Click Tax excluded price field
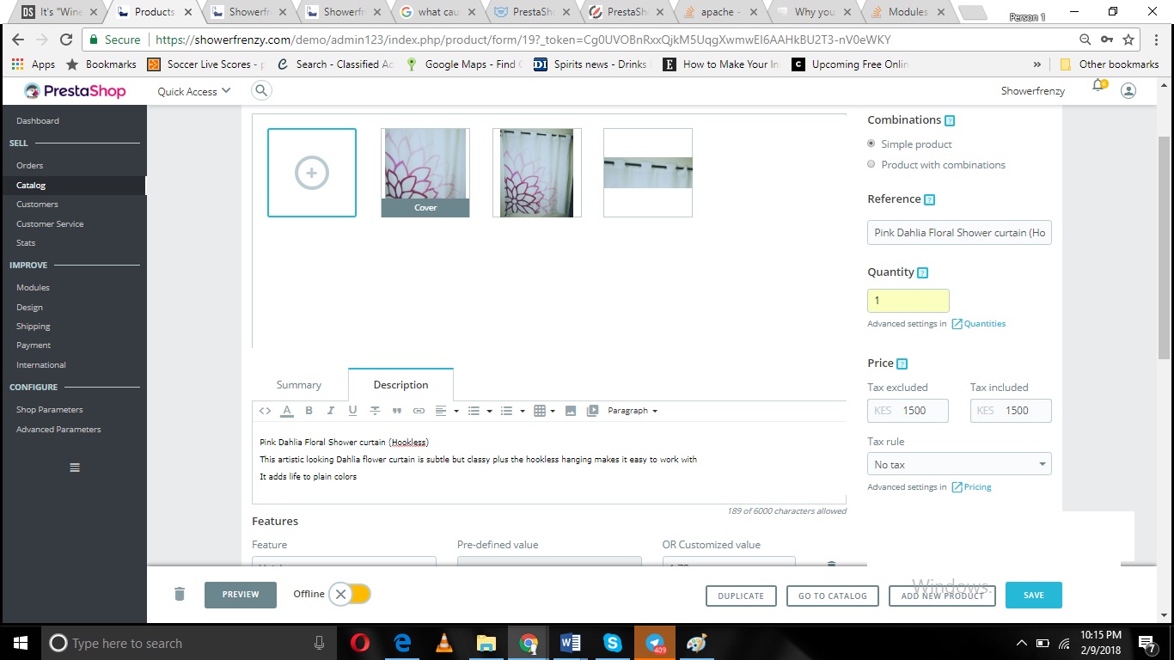This screenshot has width=1174, height=660. tap(908, 411)
